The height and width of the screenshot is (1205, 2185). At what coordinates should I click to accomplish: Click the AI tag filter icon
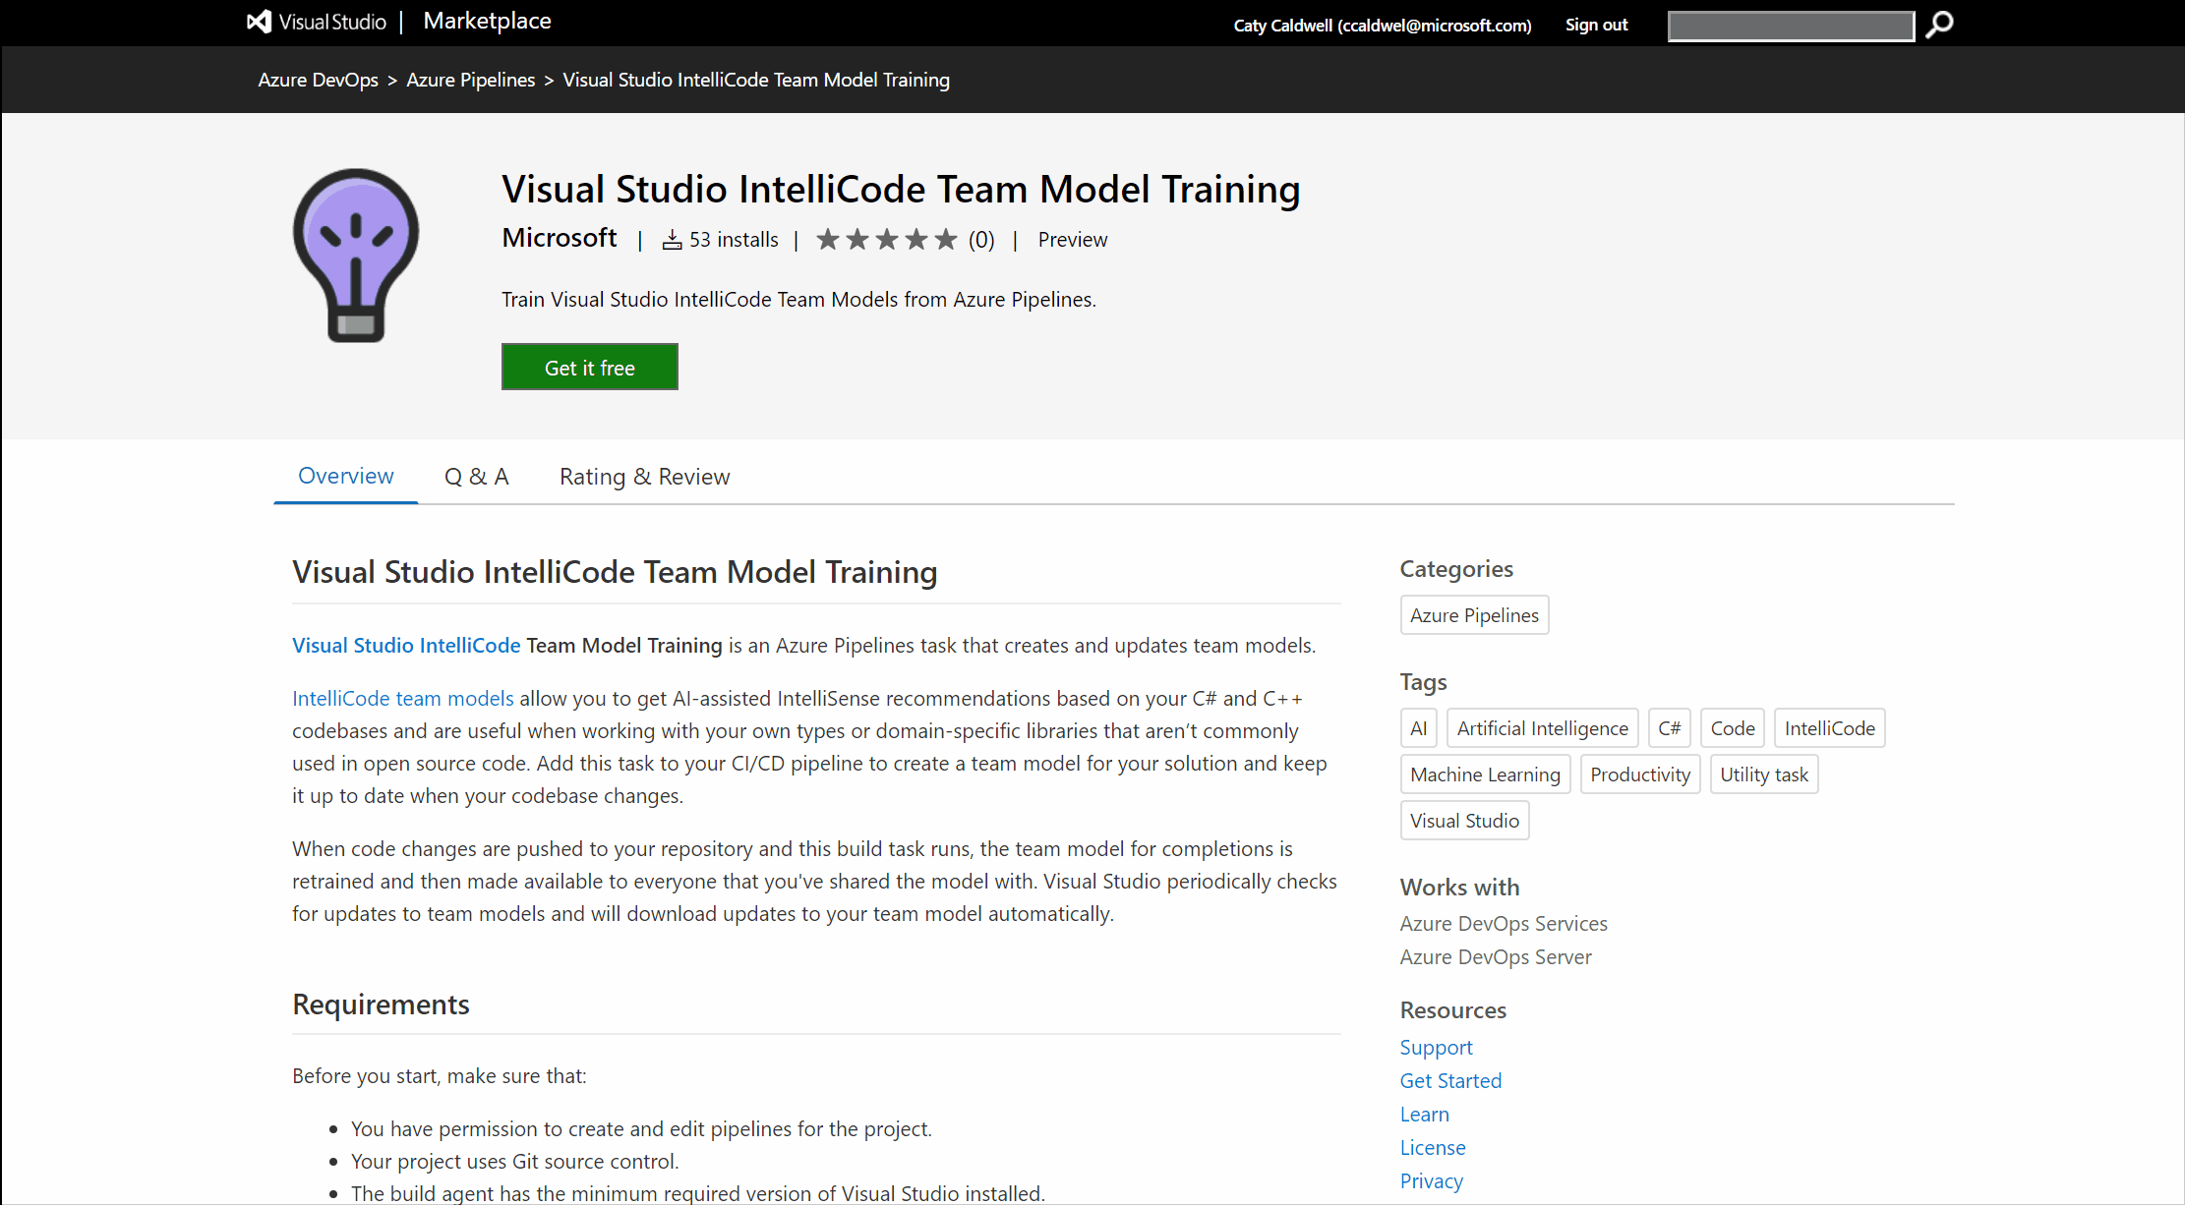tap(1418, 727)
